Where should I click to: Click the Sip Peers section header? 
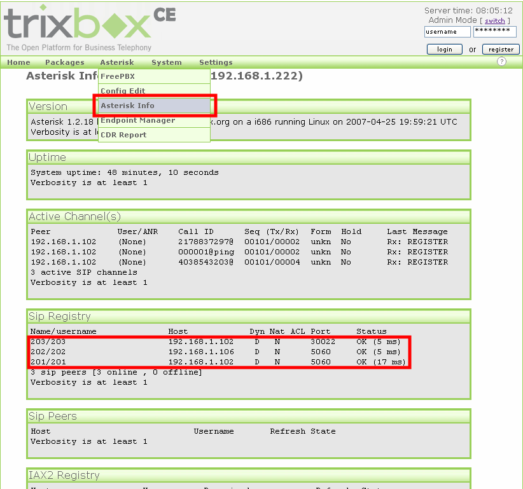click(249, 416)
